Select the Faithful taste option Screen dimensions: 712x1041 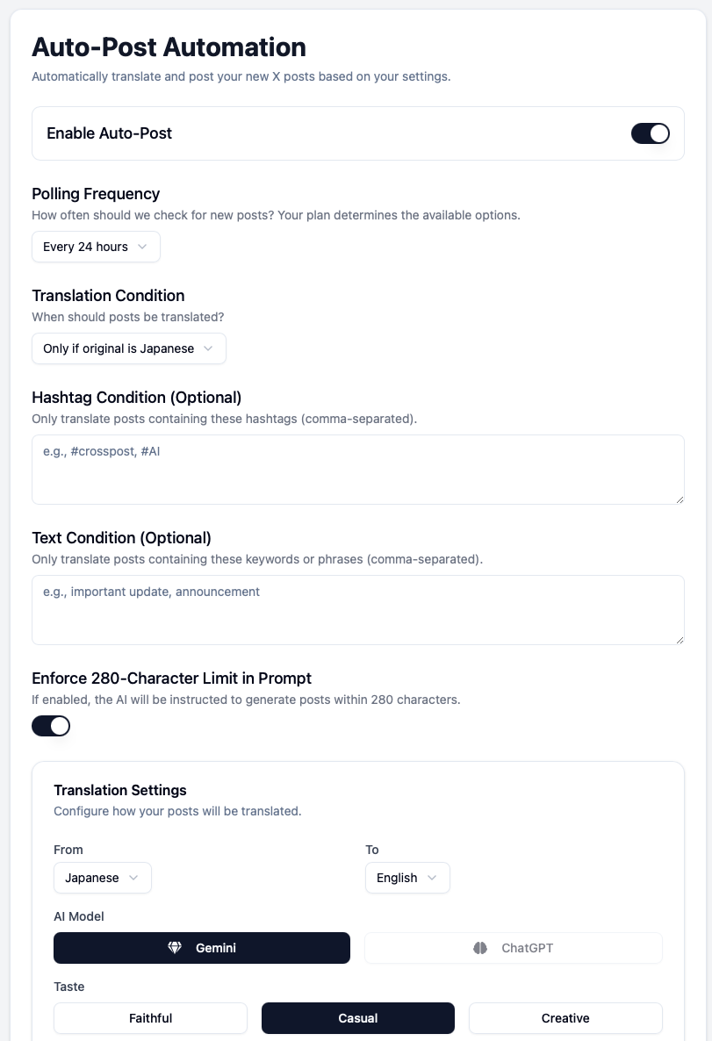[x=150, y=1018]
